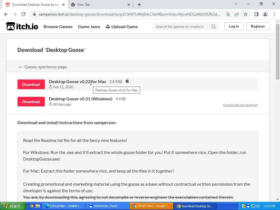This screenshot has width=280, height=210.
Task: Go back using the browser back arrow
Action: [x=6, y=14]
